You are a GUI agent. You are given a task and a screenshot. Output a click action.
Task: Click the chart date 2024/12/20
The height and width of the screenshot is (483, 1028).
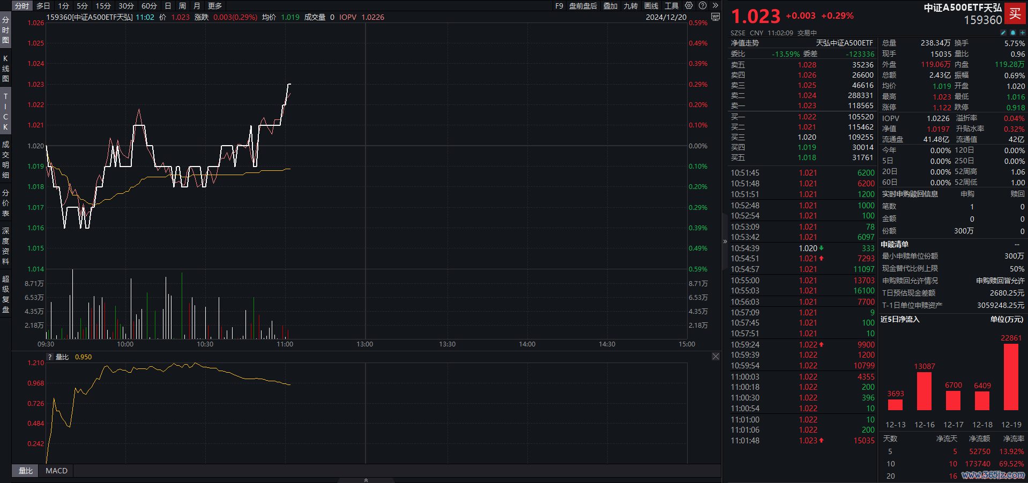coord(666,17)
